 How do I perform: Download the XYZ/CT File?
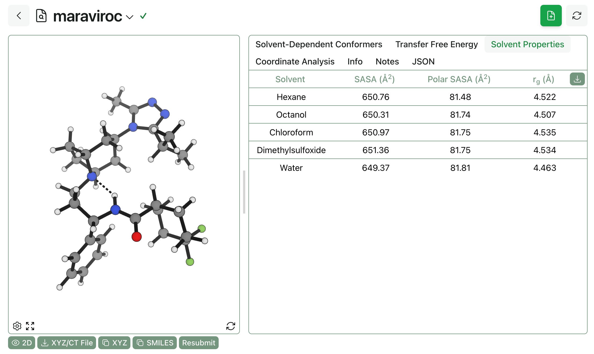click(67, 343)
